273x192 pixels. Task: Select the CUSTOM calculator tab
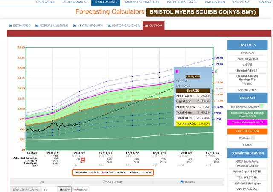(154, 26)
